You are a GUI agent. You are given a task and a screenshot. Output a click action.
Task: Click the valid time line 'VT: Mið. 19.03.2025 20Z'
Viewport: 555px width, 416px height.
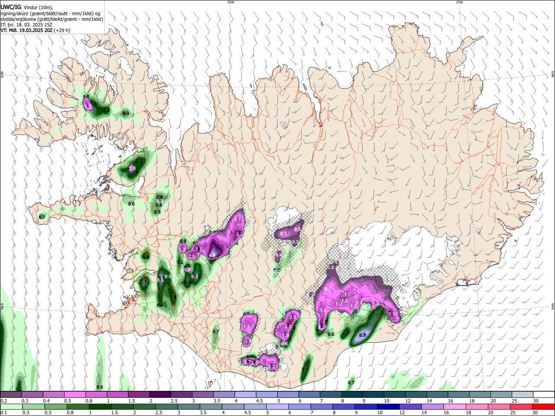coord(27,30)
